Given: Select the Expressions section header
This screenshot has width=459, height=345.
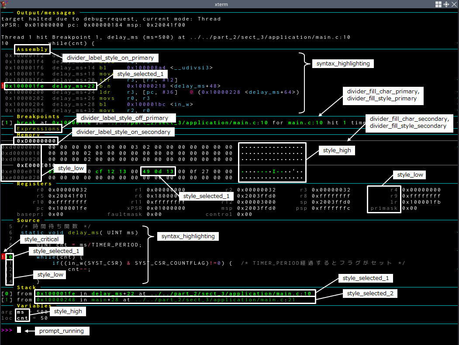Looking at the screenshot, I should (x=38, y=129).
